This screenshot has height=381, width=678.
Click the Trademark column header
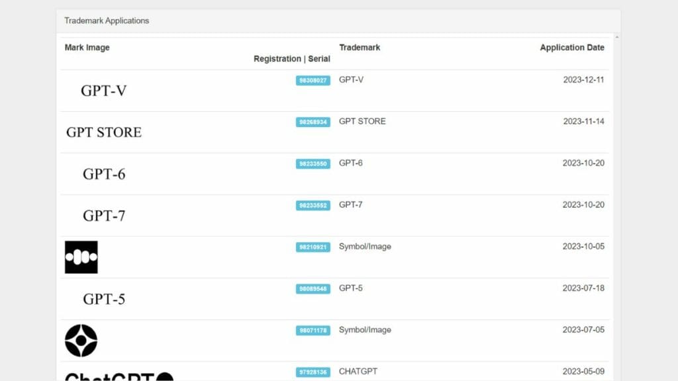click(360, 48)
